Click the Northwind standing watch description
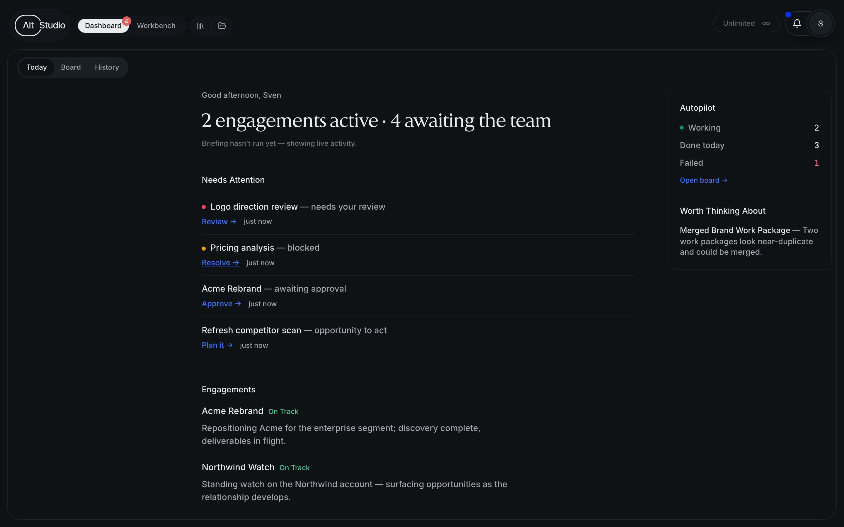Screen dimensions: 844x527 click(354, 490)
